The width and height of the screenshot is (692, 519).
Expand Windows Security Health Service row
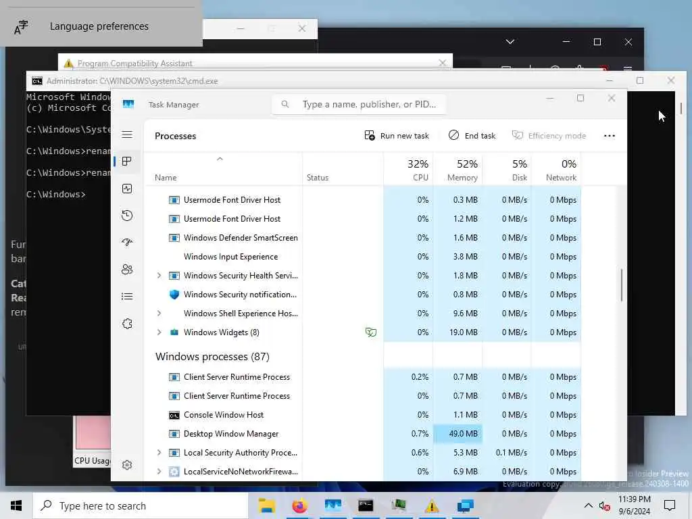[159, 276]
